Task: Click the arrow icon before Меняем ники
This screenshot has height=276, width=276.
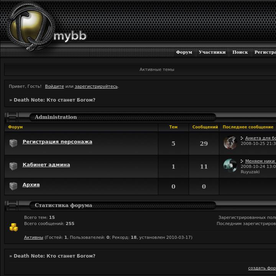Action: pos(242,161)
